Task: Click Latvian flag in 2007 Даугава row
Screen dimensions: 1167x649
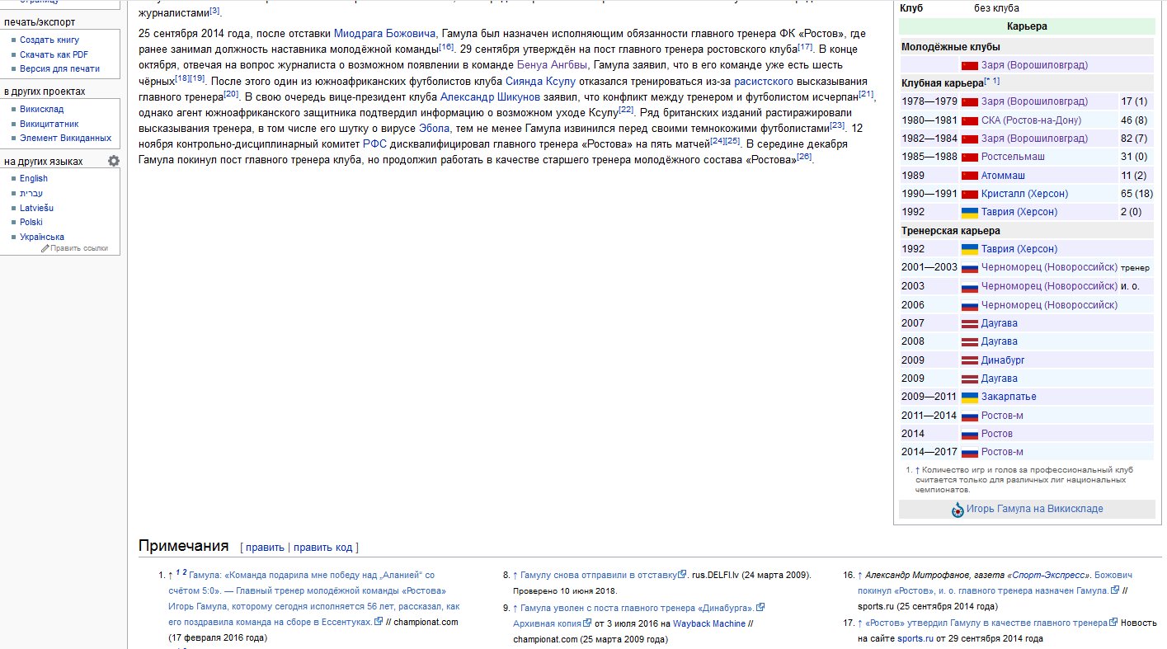Action: 970,323
